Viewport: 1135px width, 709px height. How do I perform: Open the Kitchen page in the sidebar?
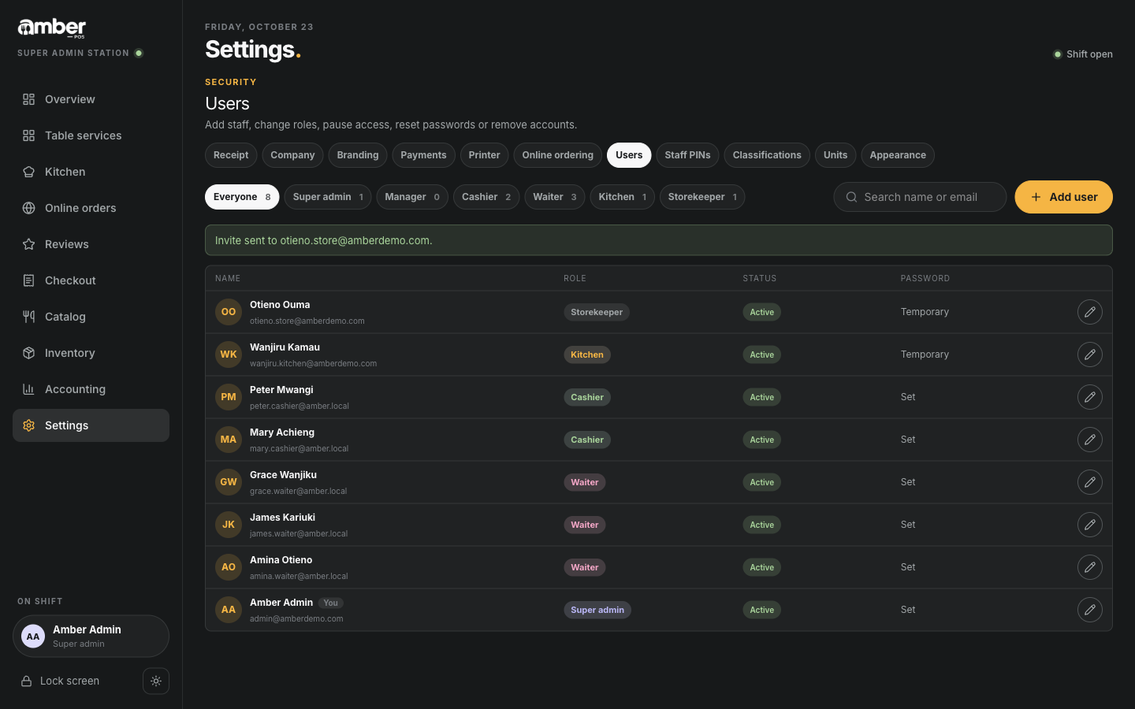click(91, 172)
